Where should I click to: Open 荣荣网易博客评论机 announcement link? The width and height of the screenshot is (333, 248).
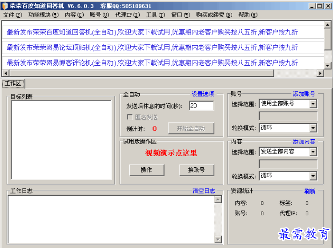152,63
